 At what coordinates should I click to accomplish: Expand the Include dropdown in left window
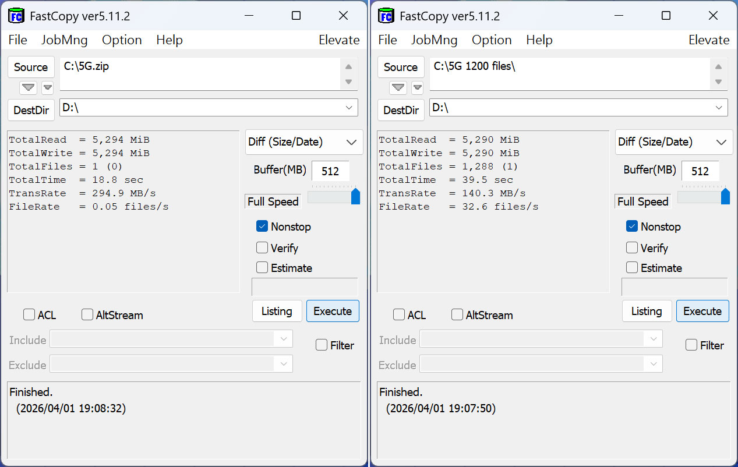click(283, 339)
